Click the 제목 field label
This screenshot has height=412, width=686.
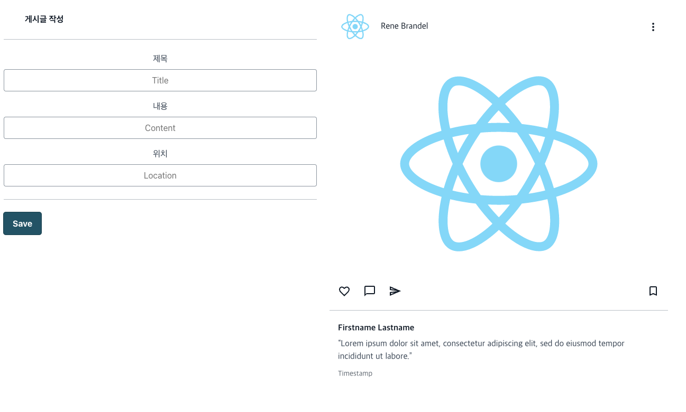(x=160, y=59)
